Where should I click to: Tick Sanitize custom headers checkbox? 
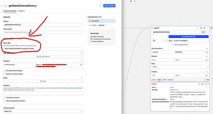pos(4,74)
